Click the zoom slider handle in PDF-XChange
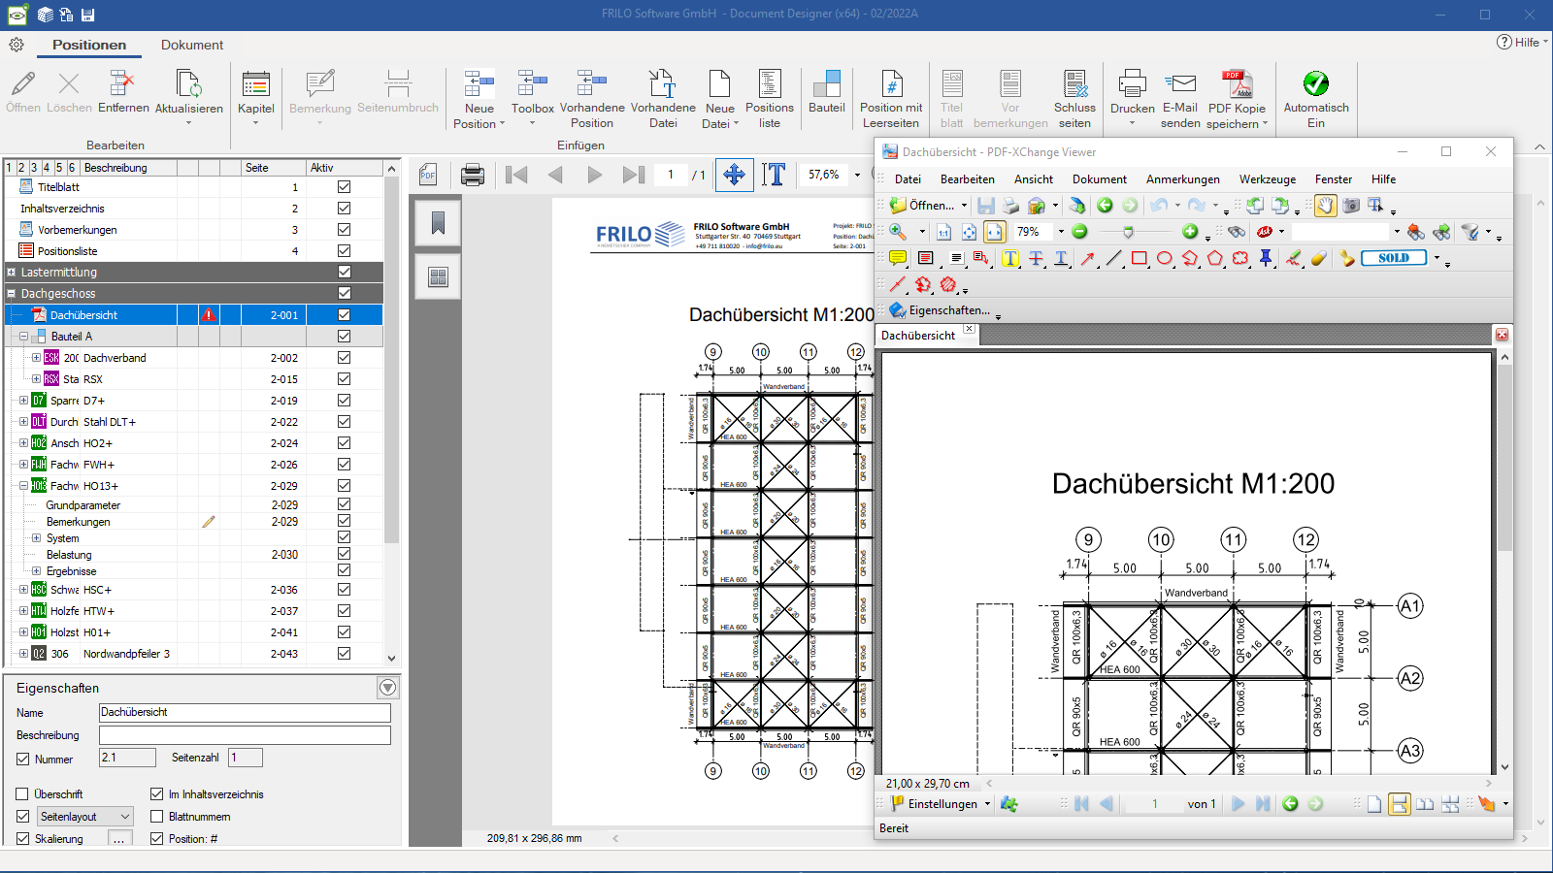The height and width of the screenshot is (873, 1553). pos(1128,232)
